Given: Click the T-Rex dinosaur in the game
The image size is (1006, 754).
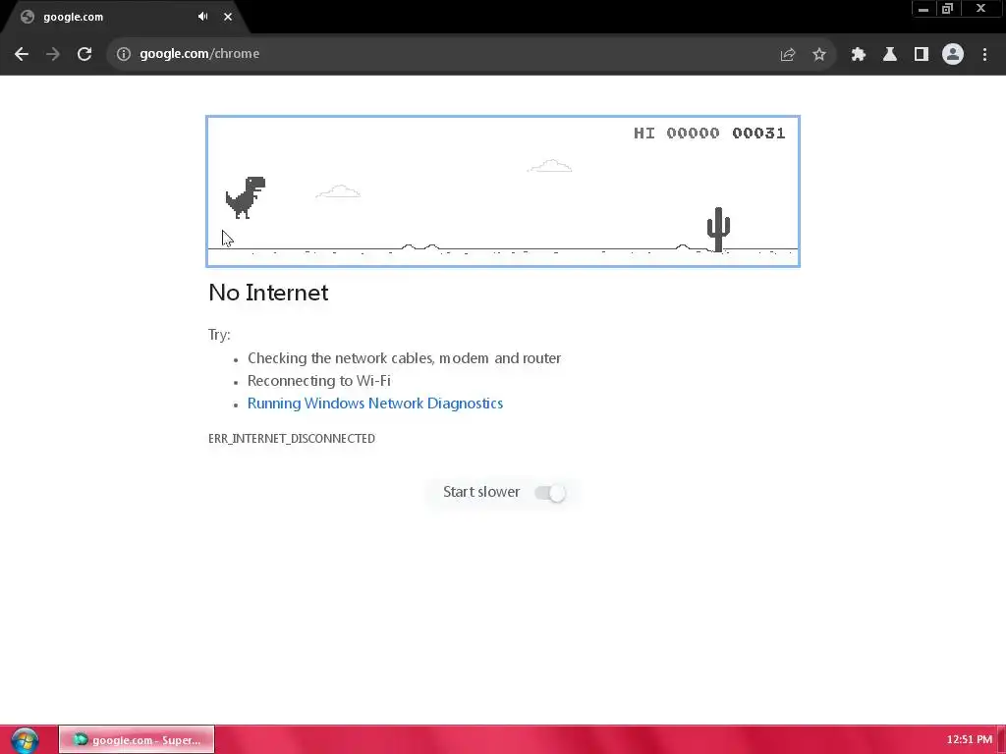Looking at the screenshot, I should coord(246,197).
